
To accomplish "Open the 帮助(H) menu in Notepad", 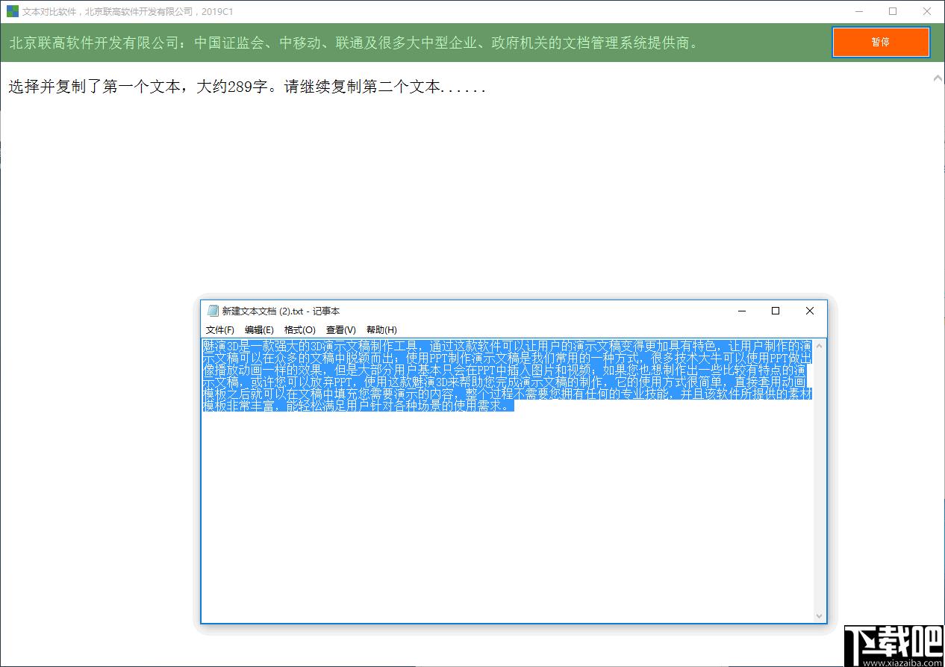I will (381, 329).
